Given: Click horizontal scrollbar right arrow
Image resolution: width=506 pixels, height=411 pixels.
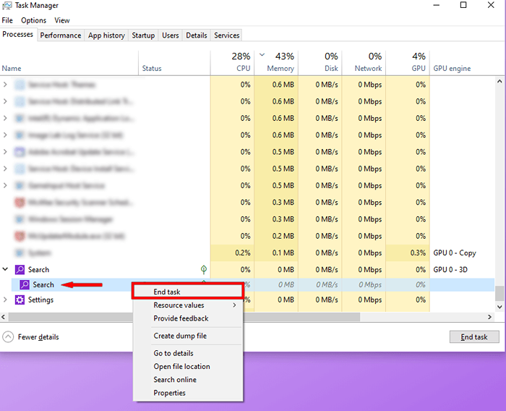Looking at the screenshot, I should click(x=489, y=317).
